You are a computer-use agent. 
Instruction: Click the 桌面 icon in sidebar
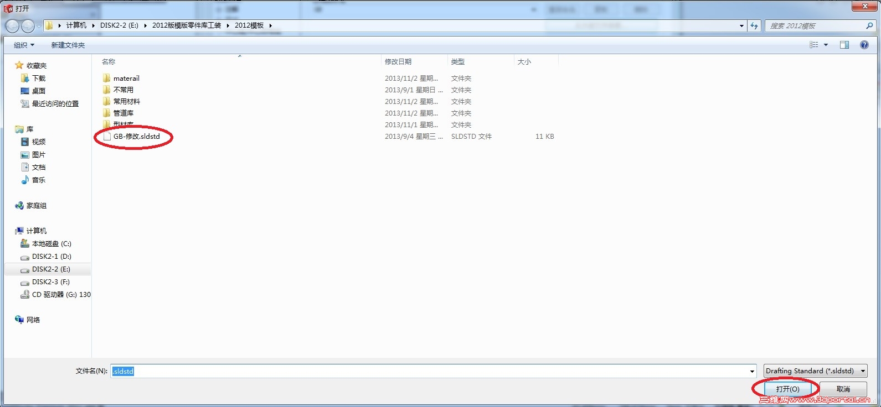[25, 91]
